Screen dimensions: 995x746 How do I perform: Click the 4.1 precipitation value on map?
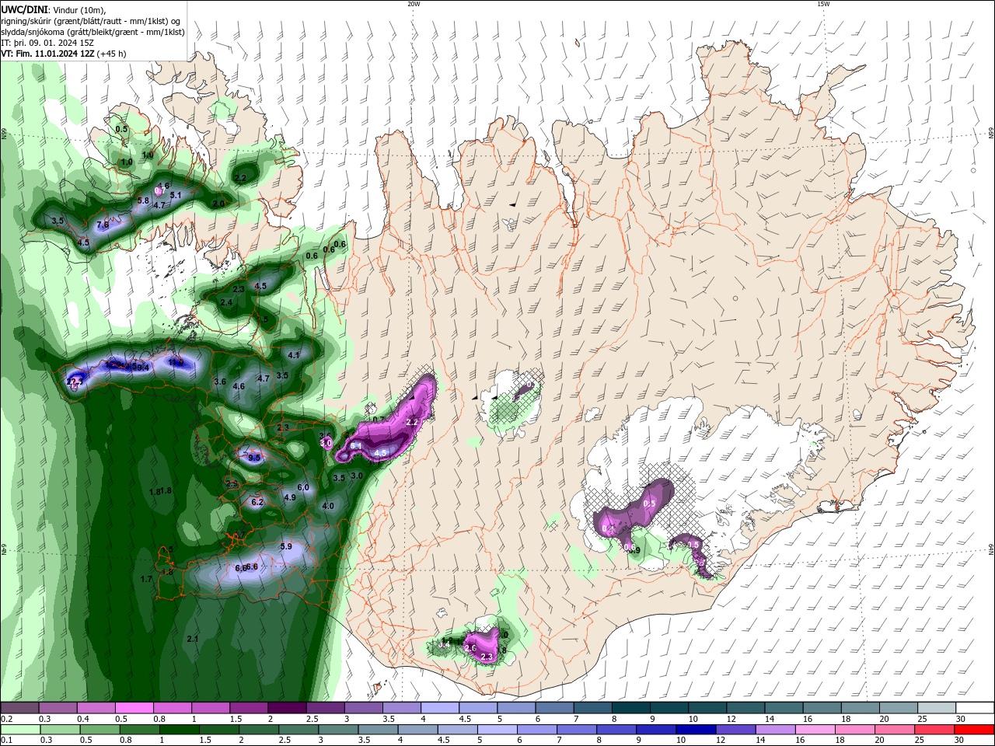pos(294,354)
